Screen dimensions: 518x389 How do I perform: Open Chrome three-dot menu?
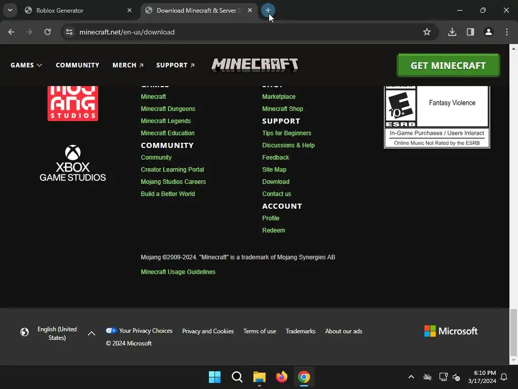point(507,32)
